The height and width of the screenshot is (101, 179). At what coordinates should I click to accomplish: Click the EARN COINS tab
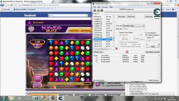74,30
